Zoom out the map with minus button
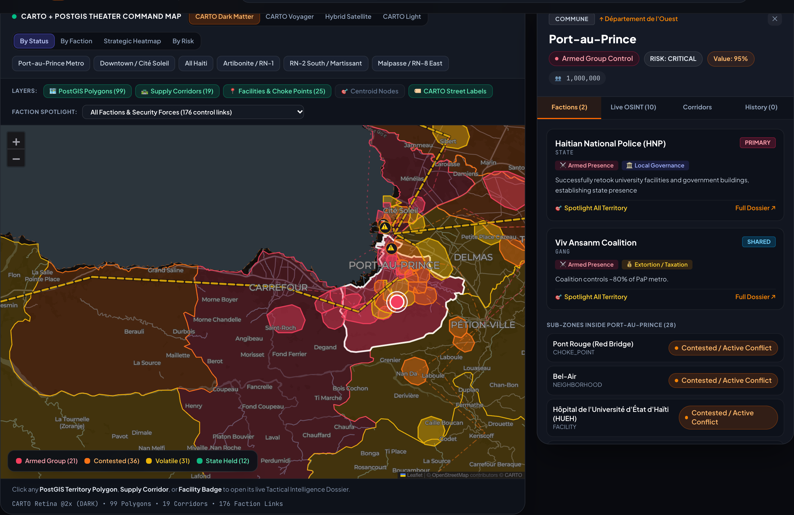794x515 pixels. (x=16, y=159)
